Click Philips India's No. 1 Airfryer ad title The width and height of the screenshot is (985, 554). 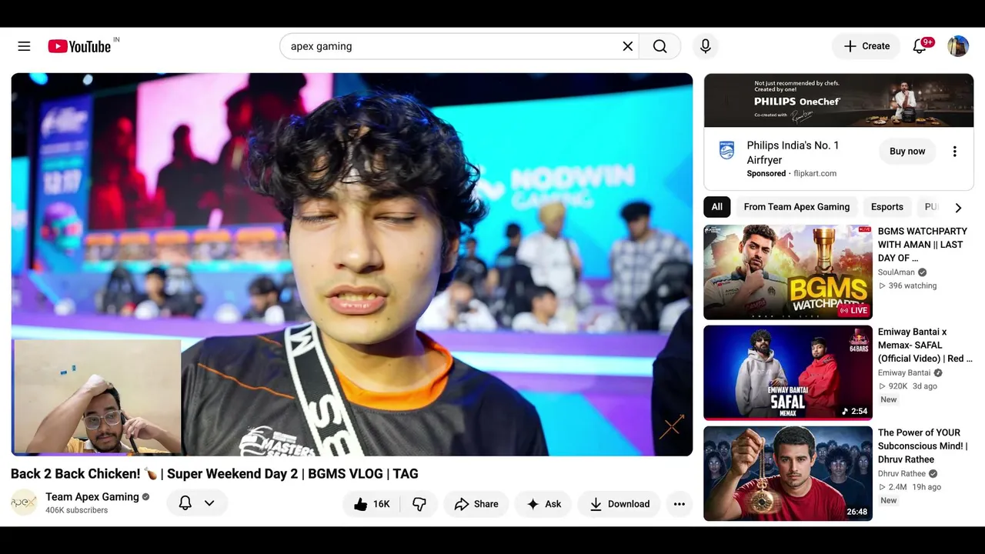click(793, 152)
